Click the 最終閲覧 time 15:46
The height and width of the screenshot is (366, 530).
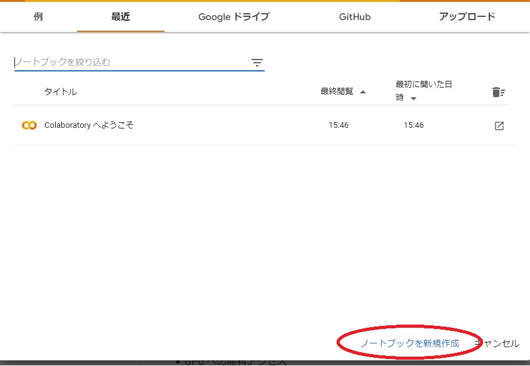pos(339,125)
